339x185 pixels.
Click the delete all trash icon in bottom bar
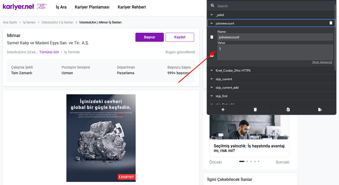255,110
